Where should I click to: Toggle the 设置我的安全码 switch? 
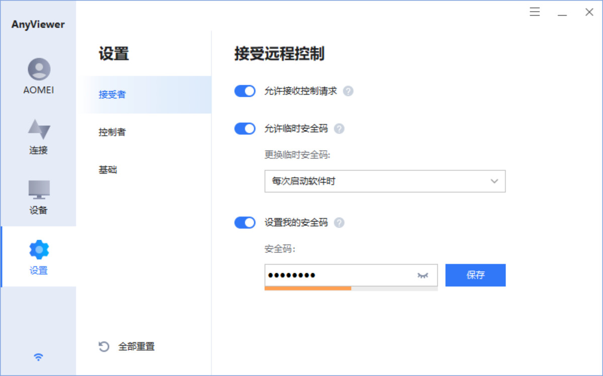[x=245, y=223]
